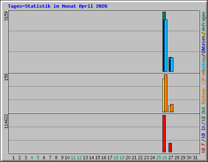
Task: Click day label 17 on the x-axis
Action: pos(110,158)
